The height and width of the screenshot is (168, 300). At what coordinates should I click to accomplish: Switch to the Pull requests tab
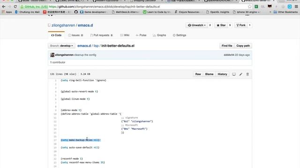click(101, 35)
